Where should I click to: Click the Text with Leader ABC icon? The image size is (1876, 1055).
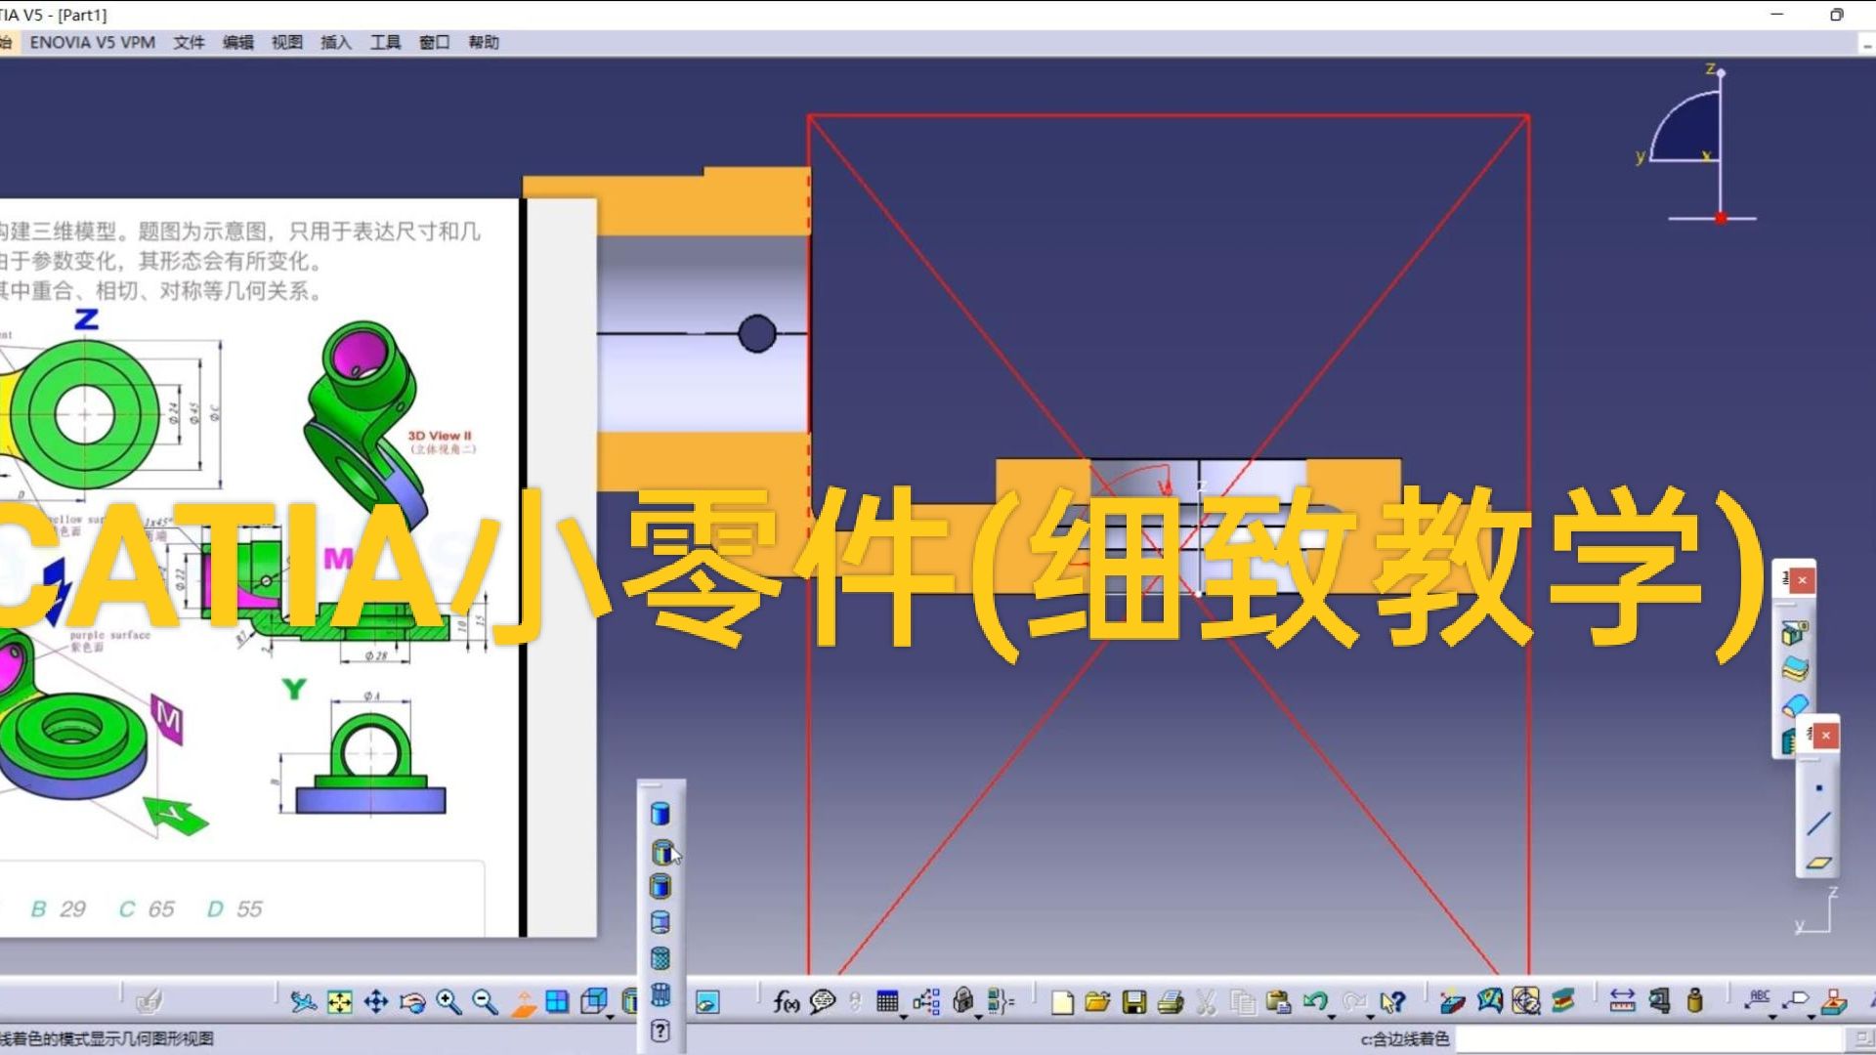(x=1759, y=997)
